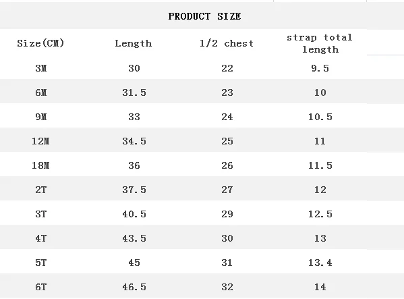Viewport: 404px width, 299px height.
Task: Select the Size(CM) column header
Action: tap(40, 43)
